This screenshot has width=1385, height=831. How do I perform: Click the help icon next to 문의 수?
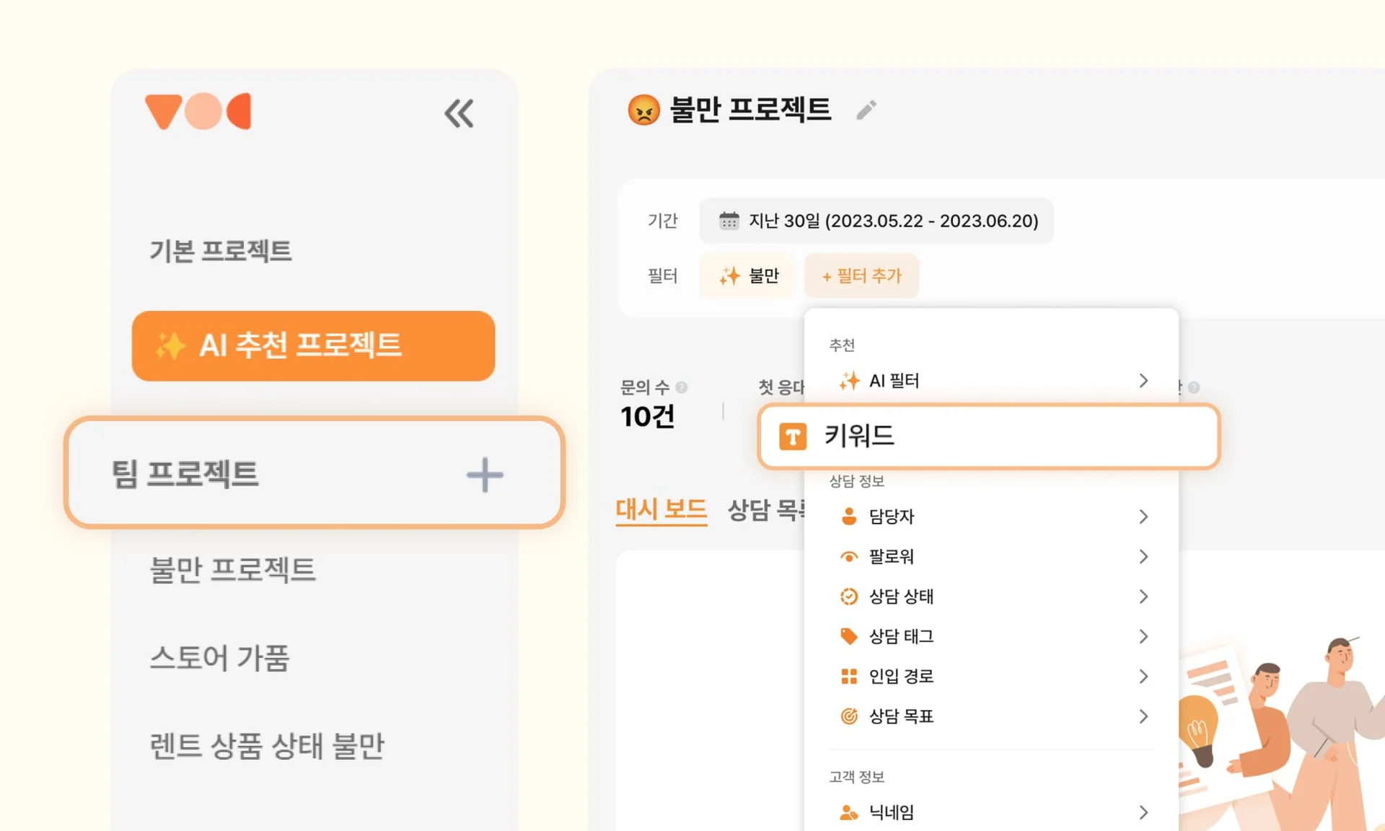pyautogui.click(x=682, y=387)
